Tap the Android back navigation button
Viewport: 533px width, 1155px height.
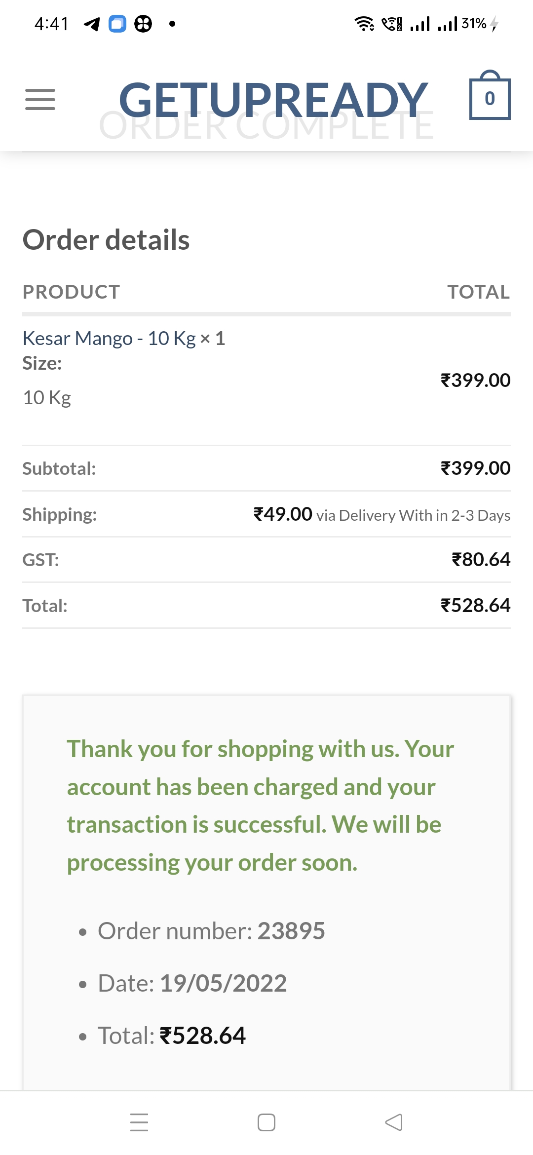pos(393,1122)
